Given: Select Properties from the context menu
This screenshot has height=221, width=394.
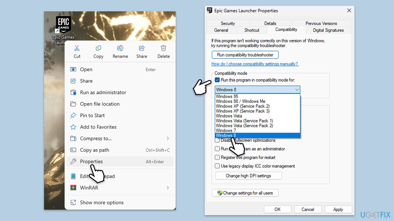Looking at the screenshot, I should [x=91, y=161].
